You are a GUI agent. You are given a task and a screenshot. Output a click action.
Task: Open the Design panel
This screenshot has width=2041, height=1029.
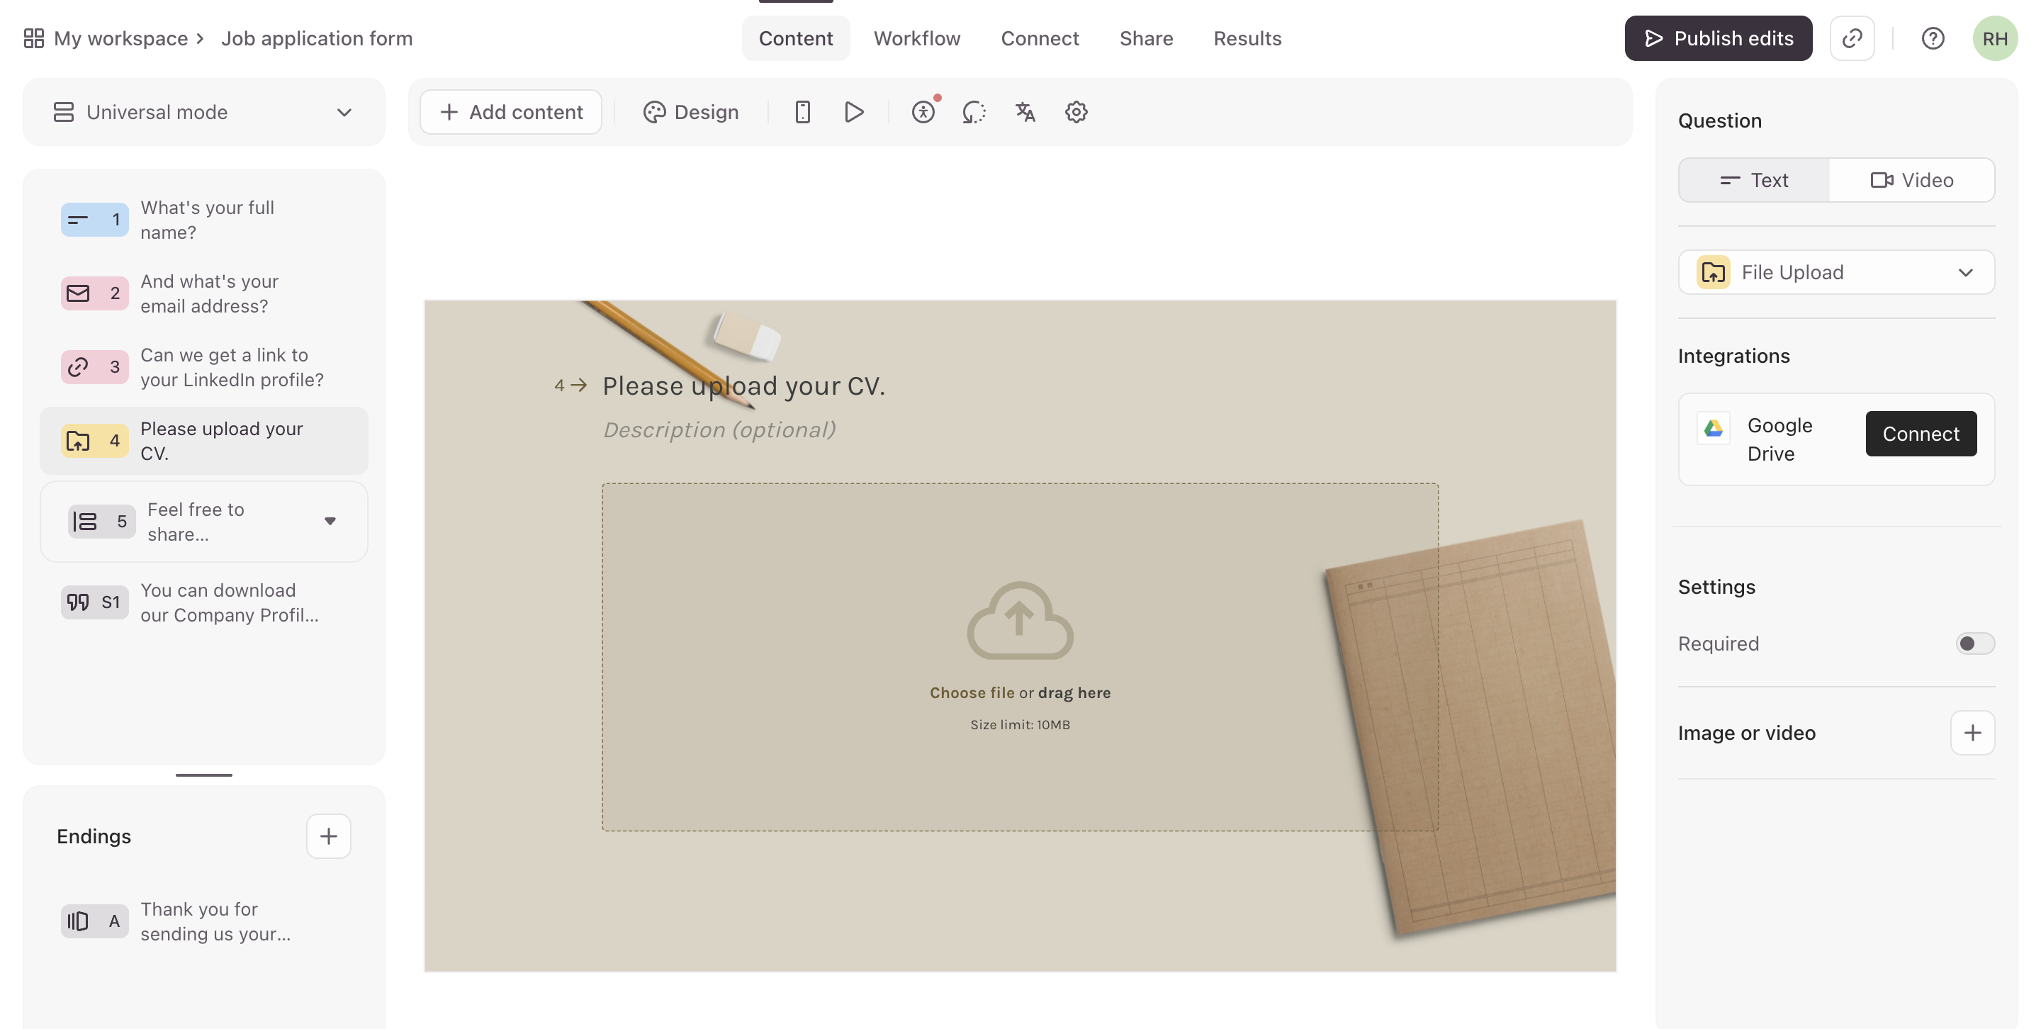(x=691, y=112)
